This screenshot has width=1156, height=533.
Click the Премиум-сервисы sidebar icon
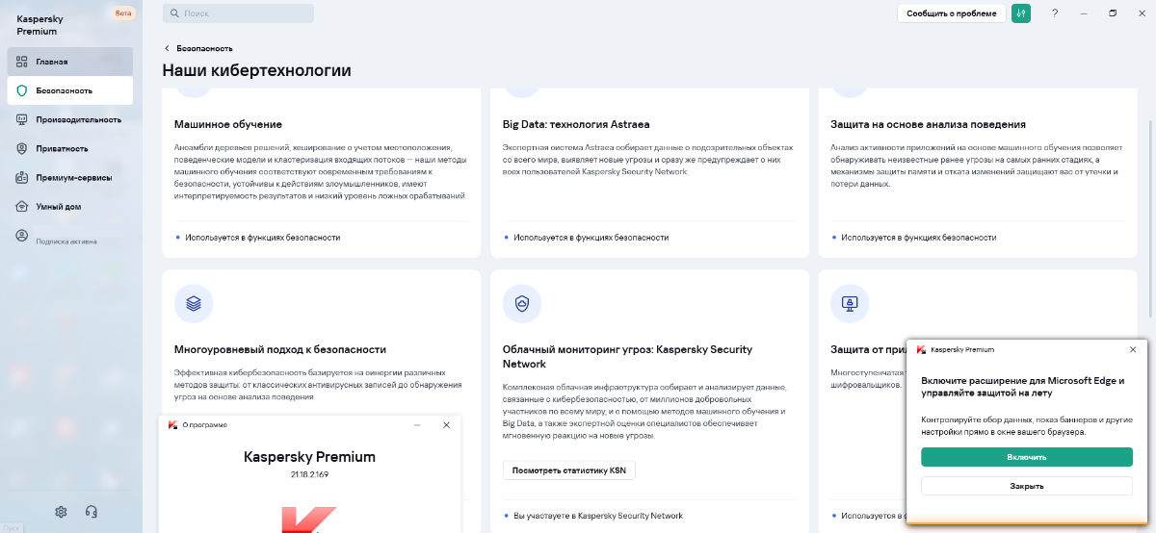click(x=22, y=177)
